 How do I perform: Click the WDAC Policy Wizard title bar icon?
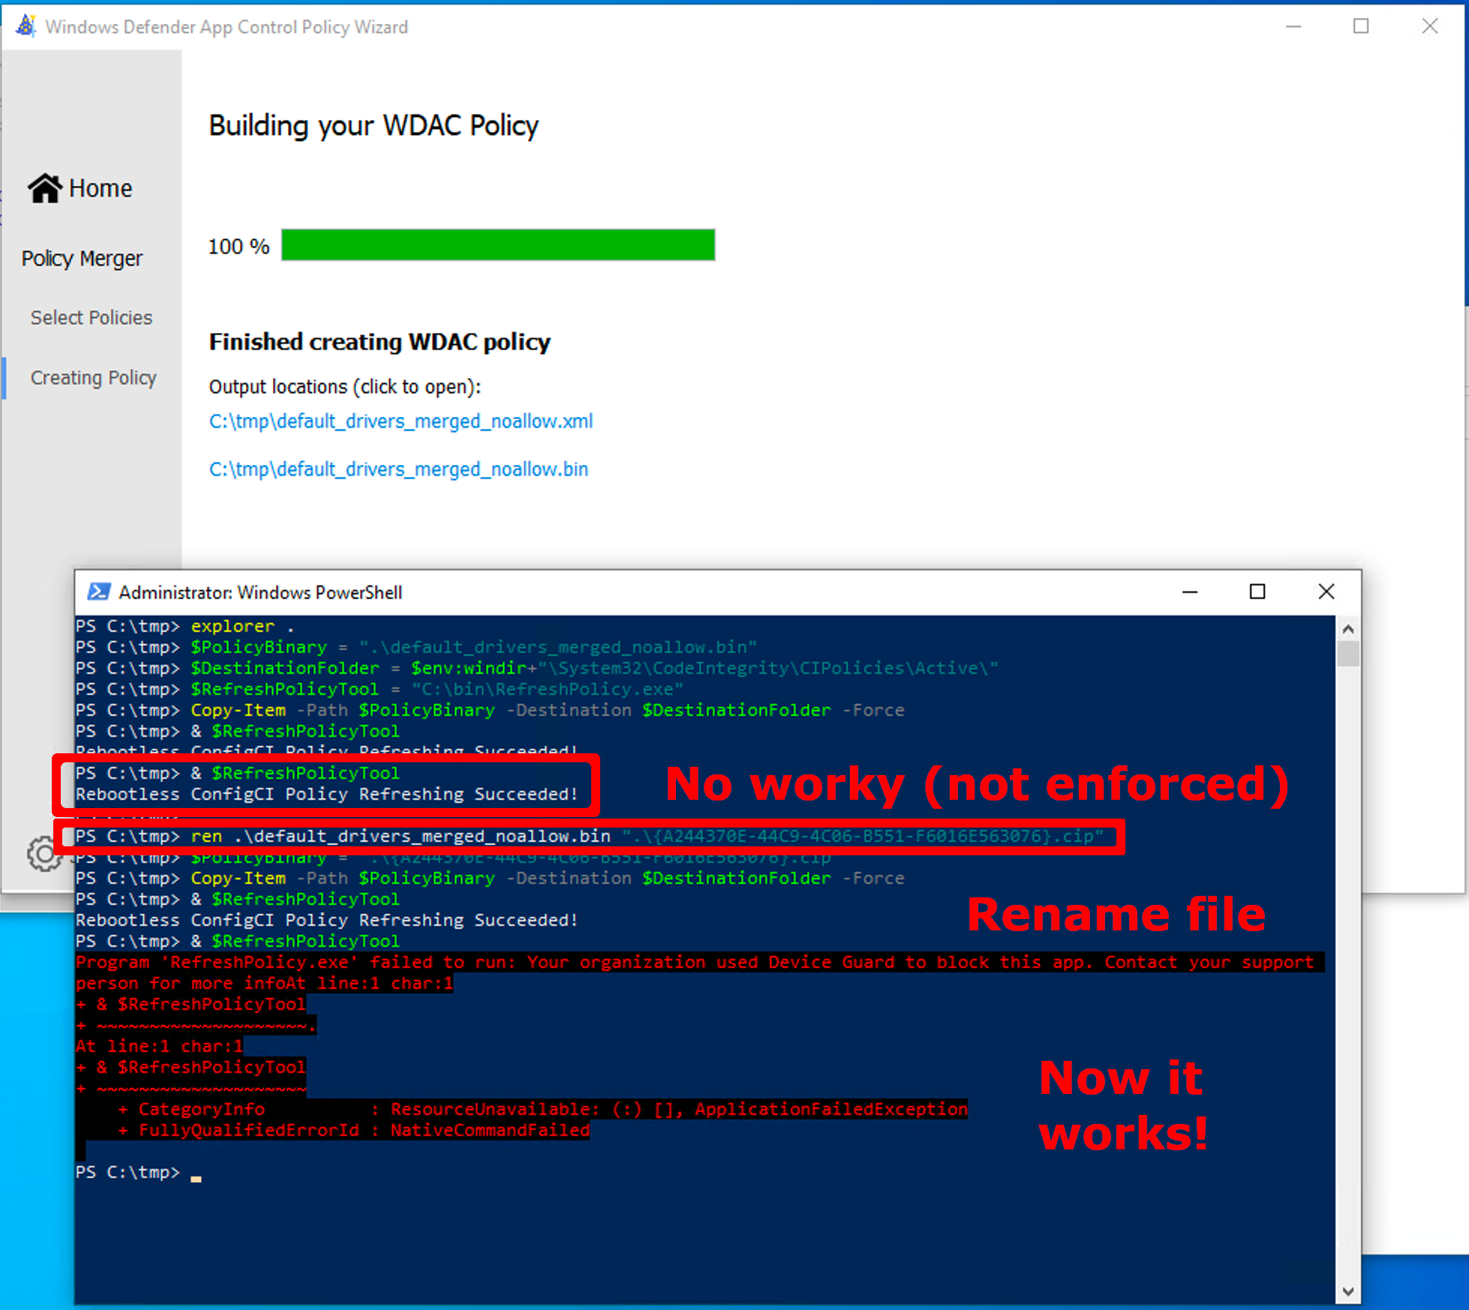25,26
